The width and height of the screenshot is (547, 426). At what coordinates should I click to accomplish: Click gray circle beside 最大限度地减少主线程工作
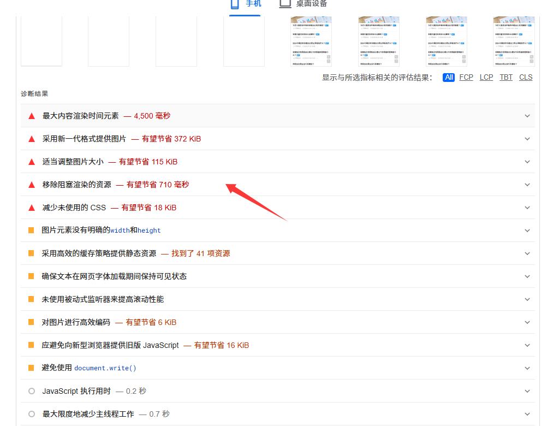32,414
